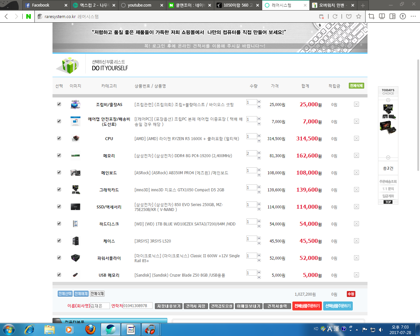Click the browser back arrow
This screenshot has width=420, height=336.
6,16
